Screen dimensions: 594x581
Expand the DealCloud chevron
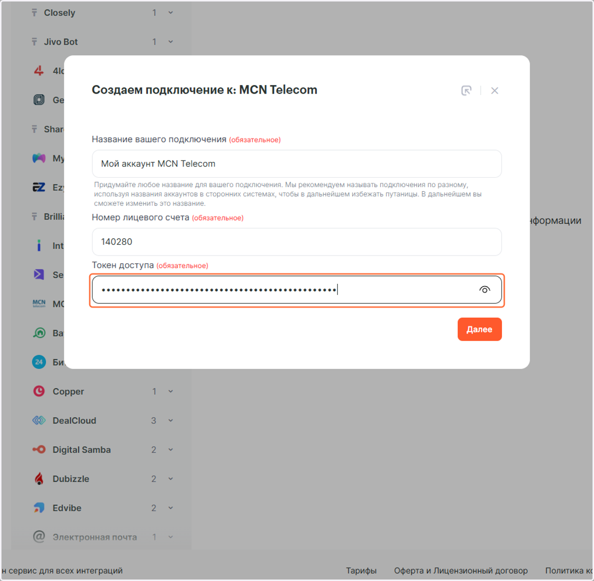171,421
